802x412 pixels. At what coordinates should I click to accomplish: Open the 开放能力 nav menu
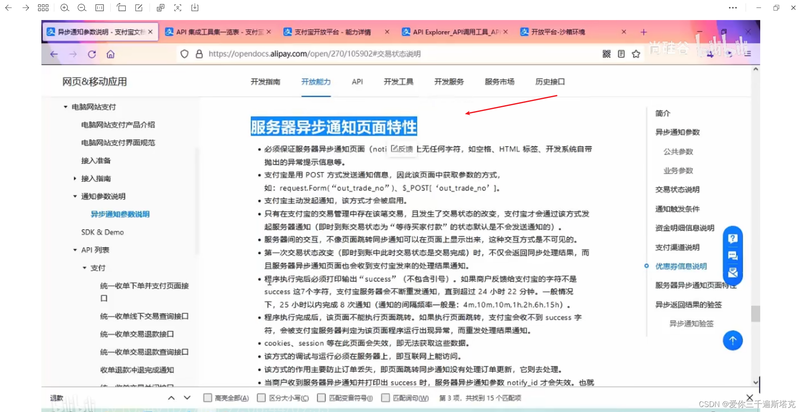click(316, 82)
